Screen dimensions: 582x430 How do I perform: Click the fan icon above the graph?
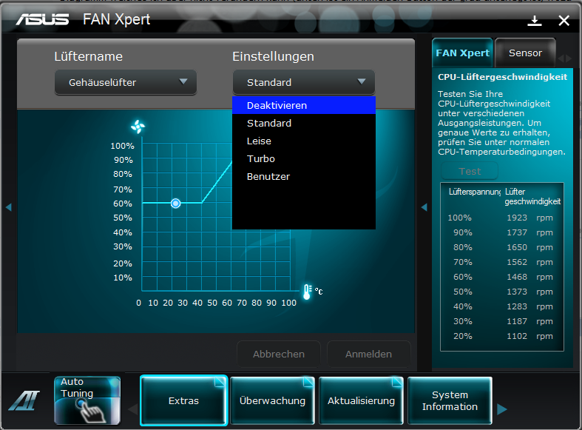[x=138, y=127]
